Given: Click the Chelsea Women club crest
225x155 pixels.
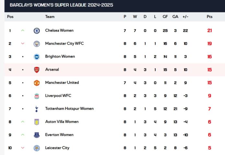Looking at the screenshot, I should pyautogui.click(x=37, y=31).
